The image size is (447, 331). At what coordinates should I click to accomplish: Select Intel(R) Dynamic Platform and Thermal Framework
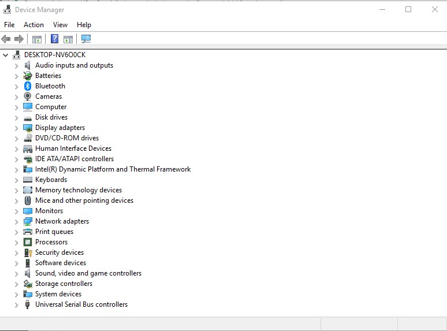[113, 169]
